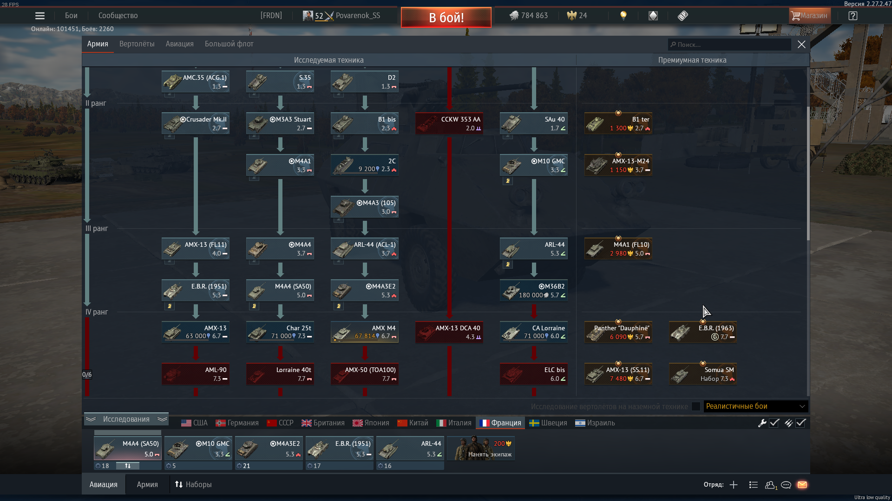Image resolution: width=892 pixels, height=501 pixels.
Task: Click the Povarenok_SS player name
Action: pyautogui.click(x=358, y=16)
